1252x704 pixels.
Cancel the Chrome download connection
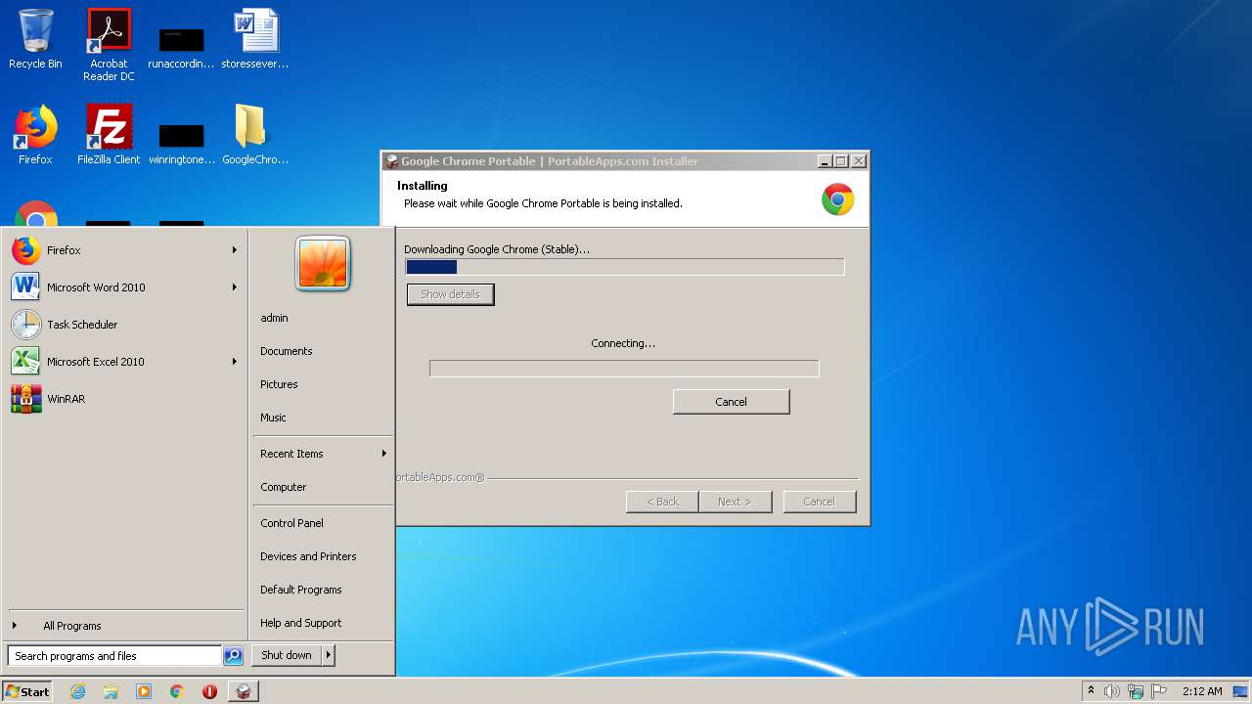(731, 402)
